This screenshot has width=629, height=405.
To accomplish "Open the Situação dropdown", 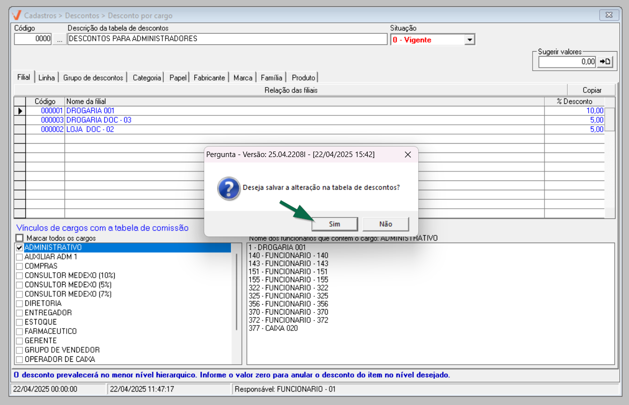I will click(470, 40).
